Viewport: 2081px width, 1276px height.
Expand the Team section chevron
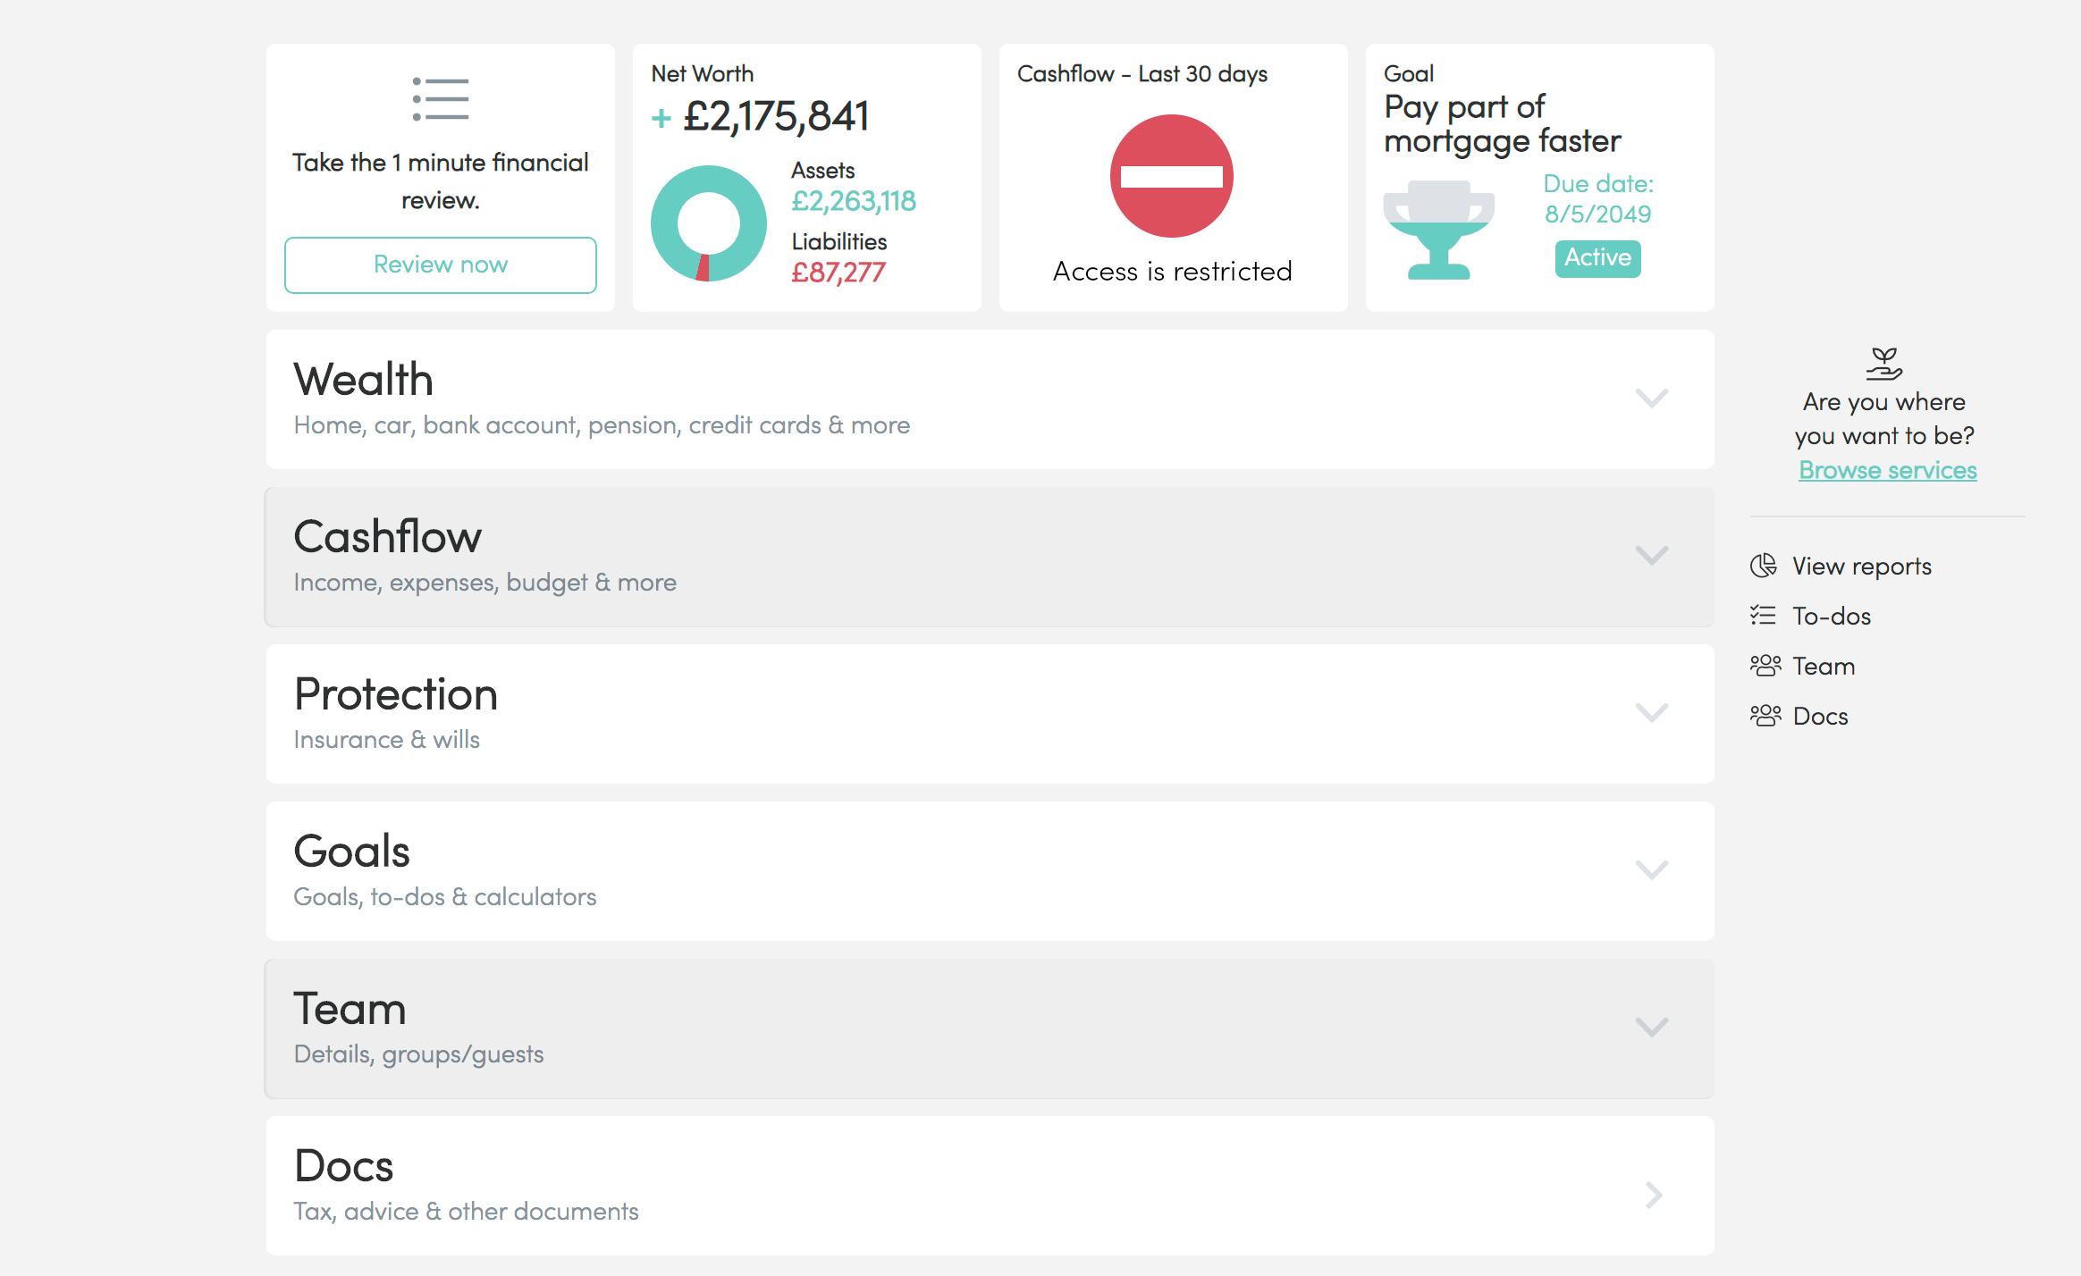point(1652,1027)
